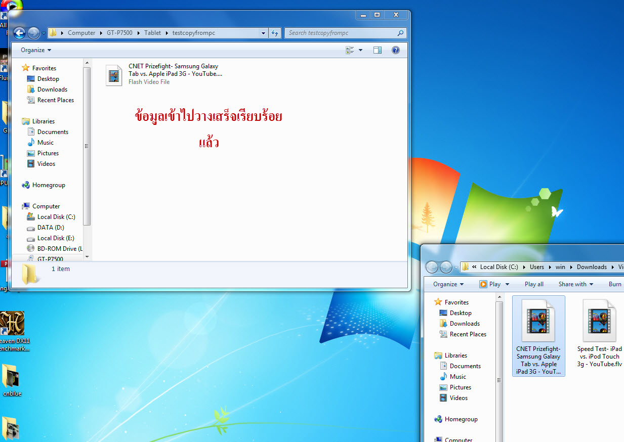The height and width of the screenshot is (442, 624).
Task: Click the Search testcopyfrompc field
Action: point(342,33)
